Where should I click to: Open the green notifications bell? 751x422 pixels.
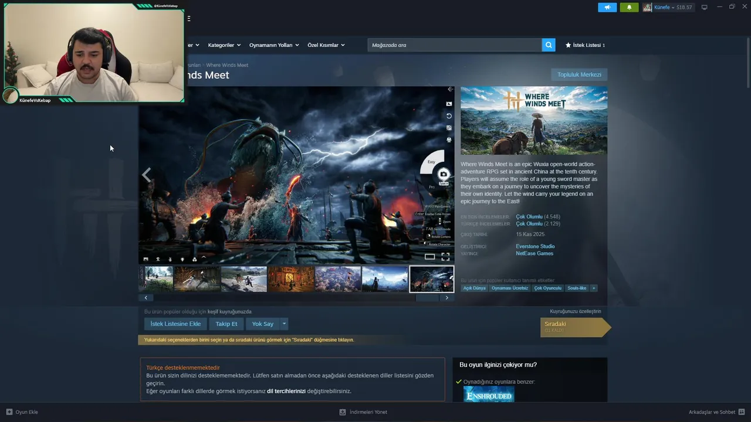[629, 7]
